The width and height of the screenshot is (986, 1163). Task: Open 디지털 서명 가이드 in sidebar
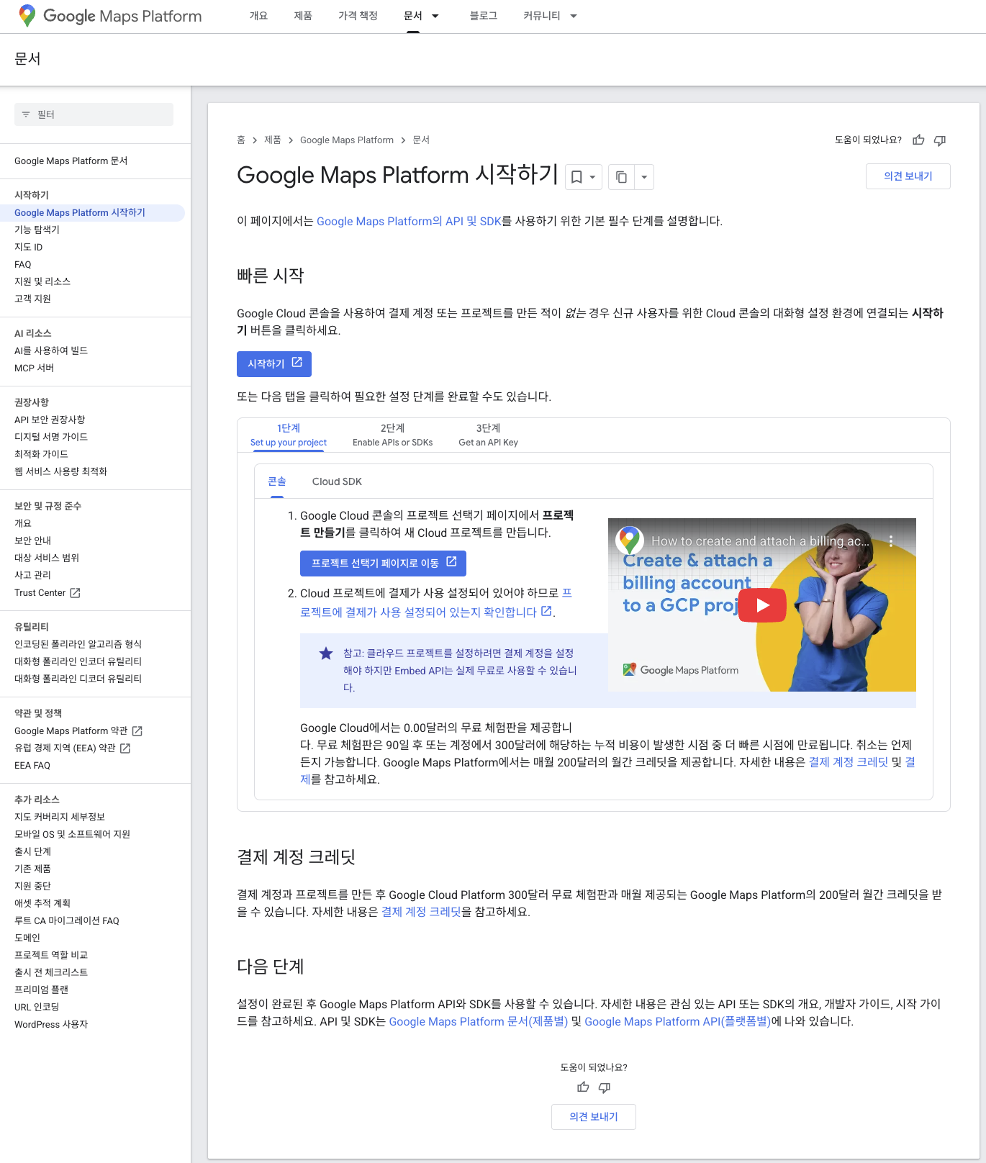point(51,437)
